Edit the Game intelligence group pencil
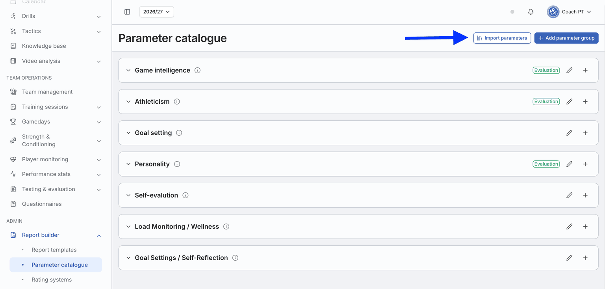 (569, 70)
